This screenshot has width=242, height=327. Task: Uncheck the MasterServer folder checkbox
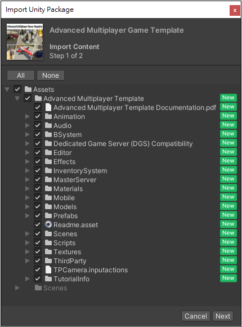[x=38, y=179]
